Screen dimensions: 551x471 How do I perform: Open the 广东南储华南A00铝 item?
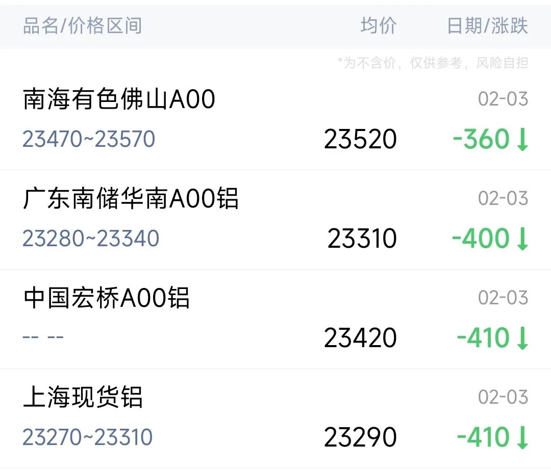tap(131, 199)
